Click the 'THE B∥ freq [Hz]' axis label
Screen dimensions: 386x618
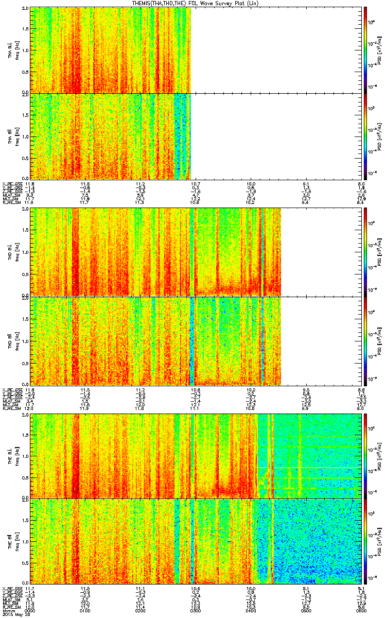coord(13,541)
